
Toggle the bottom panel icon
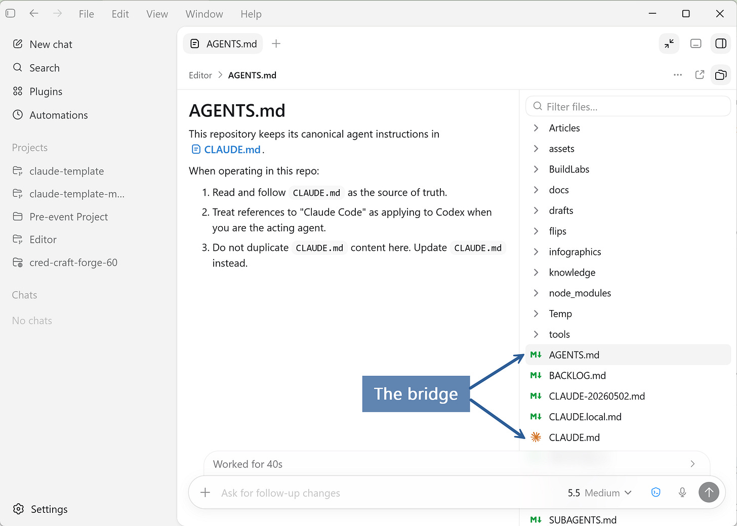point(696,44)
